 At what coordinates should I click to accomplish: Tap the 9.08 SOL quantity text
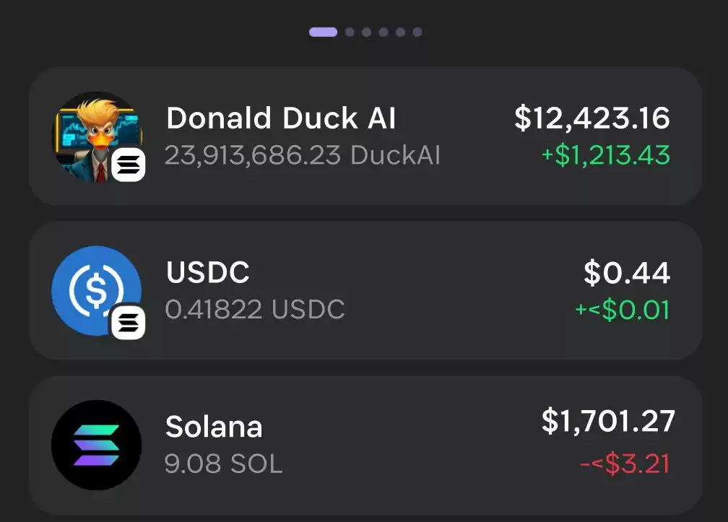click(x=223, y=464)
